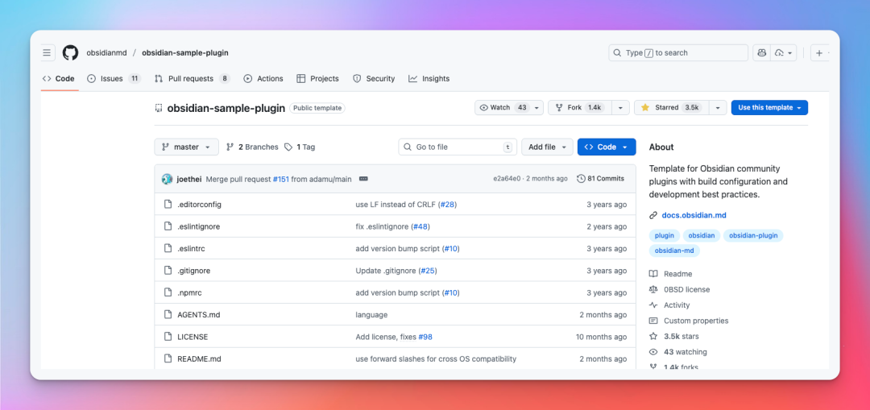The image size is (870, 410).
Task: Open the Fork options dropdown arrow
Action: [x=620, y=108]
